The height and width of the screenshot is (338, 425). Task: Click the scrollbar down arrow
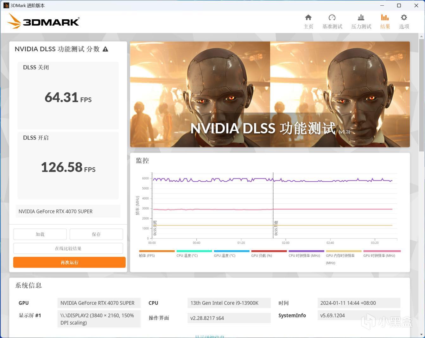pyautogui.click(x=421, y=334)
